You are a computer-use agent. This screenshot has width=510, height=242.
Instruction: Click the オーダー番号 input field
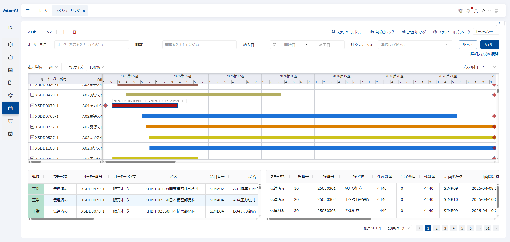[92, 45]
